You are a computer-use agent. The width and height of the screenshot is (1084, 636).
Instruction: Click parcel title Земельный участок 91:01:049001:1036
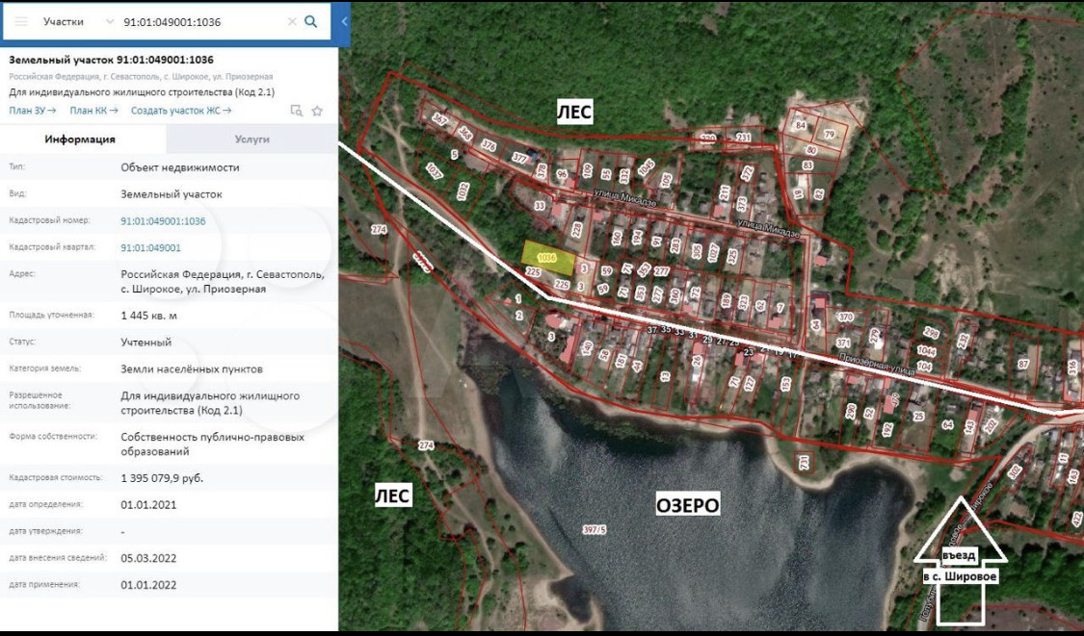pos(112,60)
